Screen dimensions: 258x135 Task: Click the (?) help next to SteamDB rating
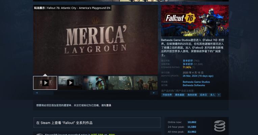[x=193, y=67]
